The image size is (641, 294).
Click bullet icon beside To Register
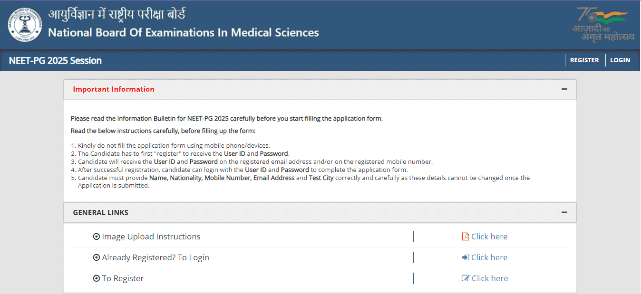pos(97,278)
